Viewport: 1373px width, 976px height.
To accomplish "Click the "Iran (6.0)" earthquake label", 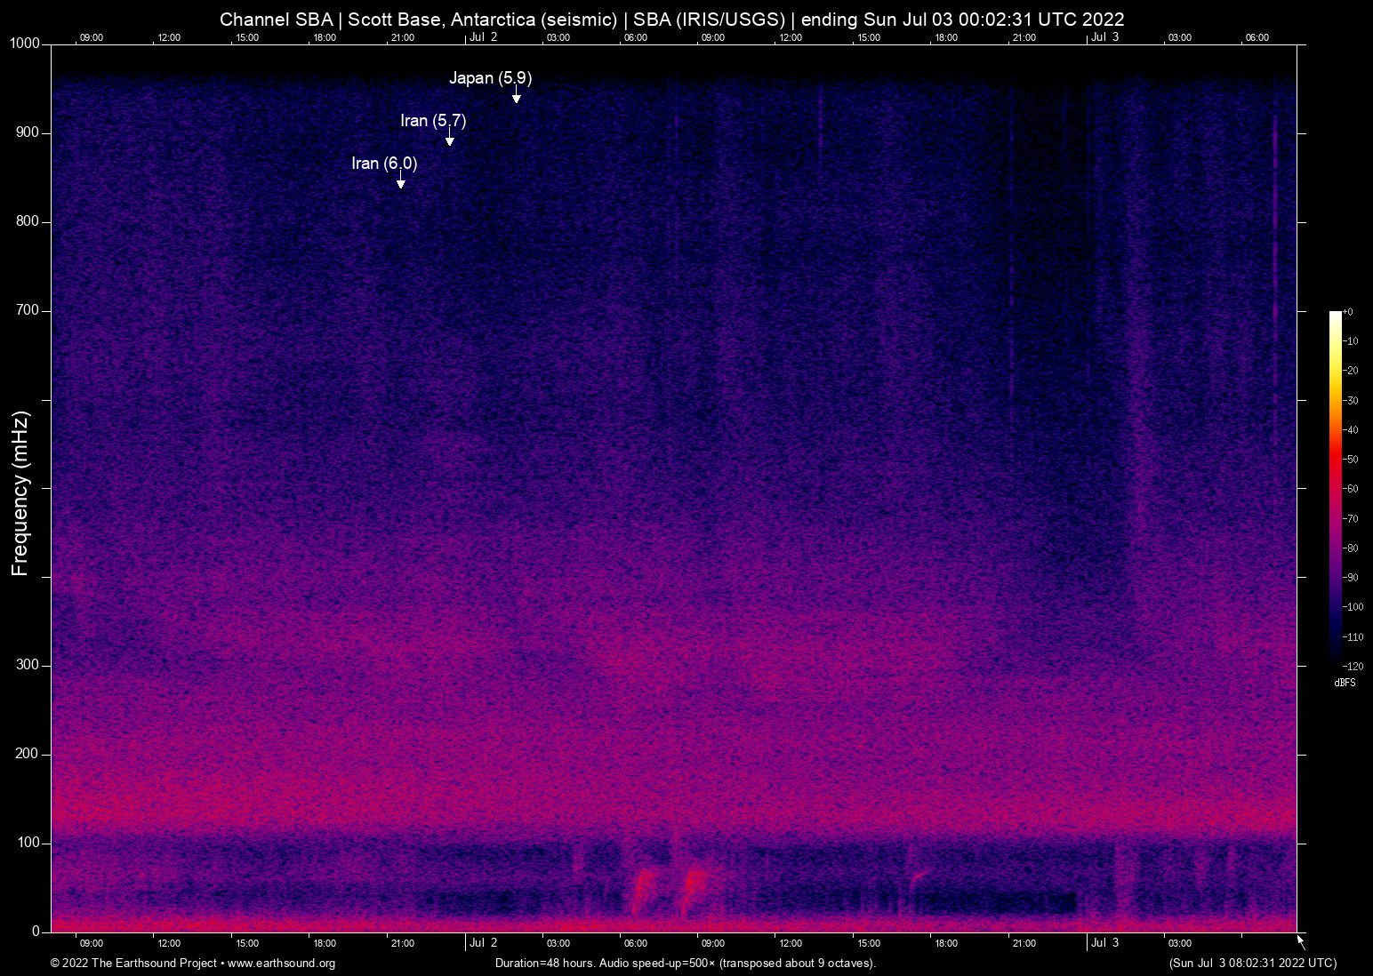I will pyautogui.click(x=384, y=164).
